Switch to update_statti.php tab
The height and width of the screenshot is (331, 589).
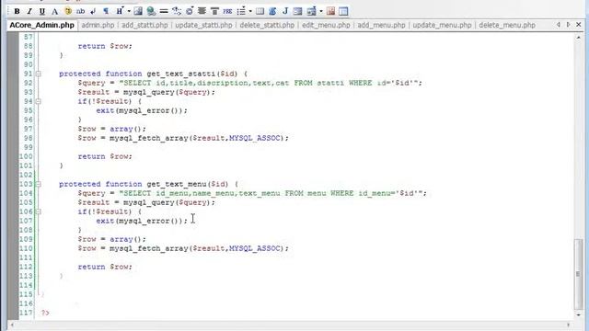tap(203, 25)
